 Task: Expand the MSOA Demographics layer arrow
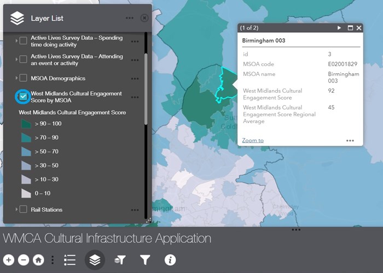click(16, 78)
